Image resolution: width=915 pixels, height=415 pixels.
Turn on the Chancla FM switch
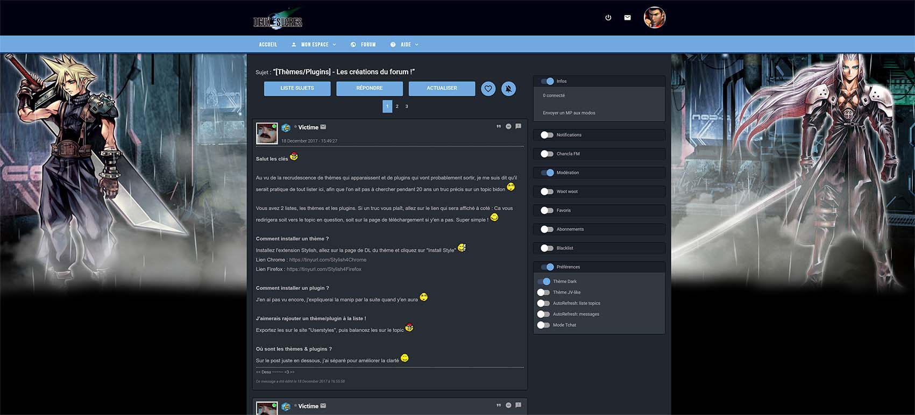pos(547,154)
